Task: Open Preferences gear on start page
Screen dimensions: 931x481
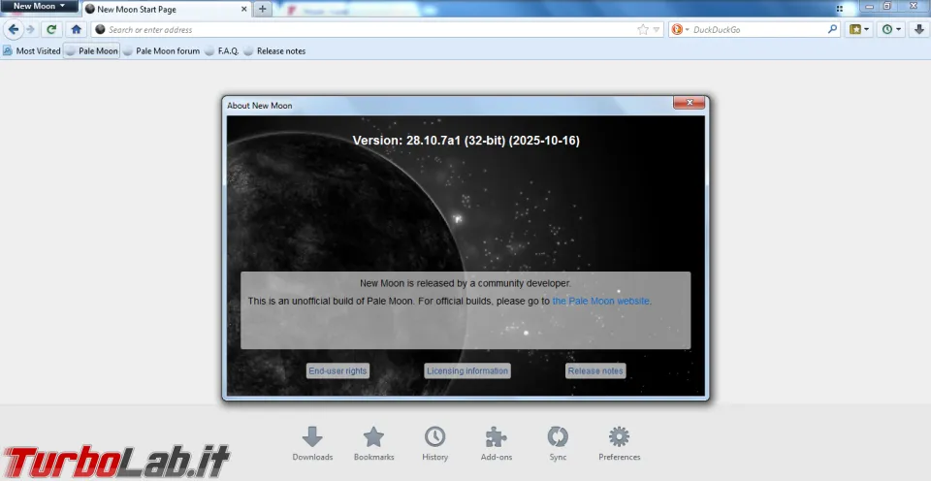Action: point(619,443)
